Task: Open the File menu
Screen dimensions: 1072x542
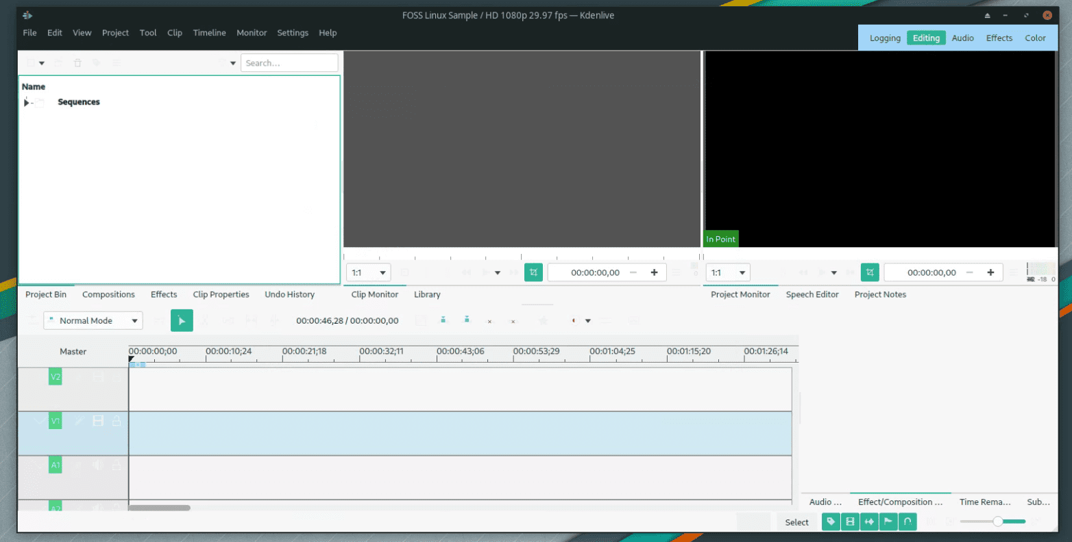Action: point(30,33)
